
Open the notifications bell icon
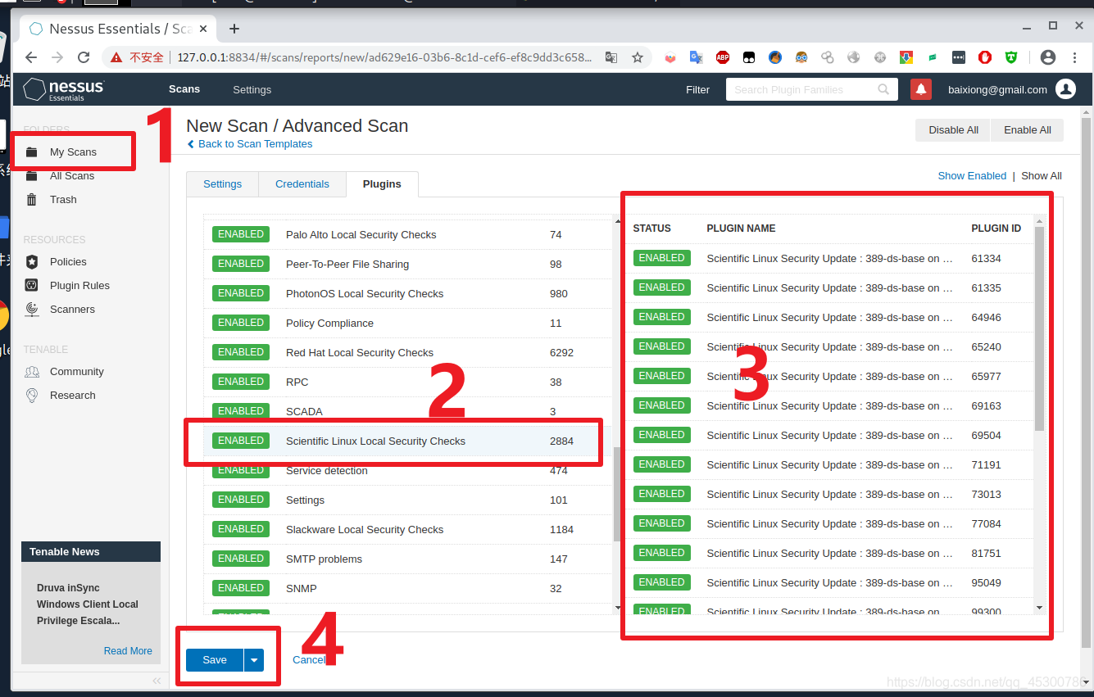[x=921, y=89]
